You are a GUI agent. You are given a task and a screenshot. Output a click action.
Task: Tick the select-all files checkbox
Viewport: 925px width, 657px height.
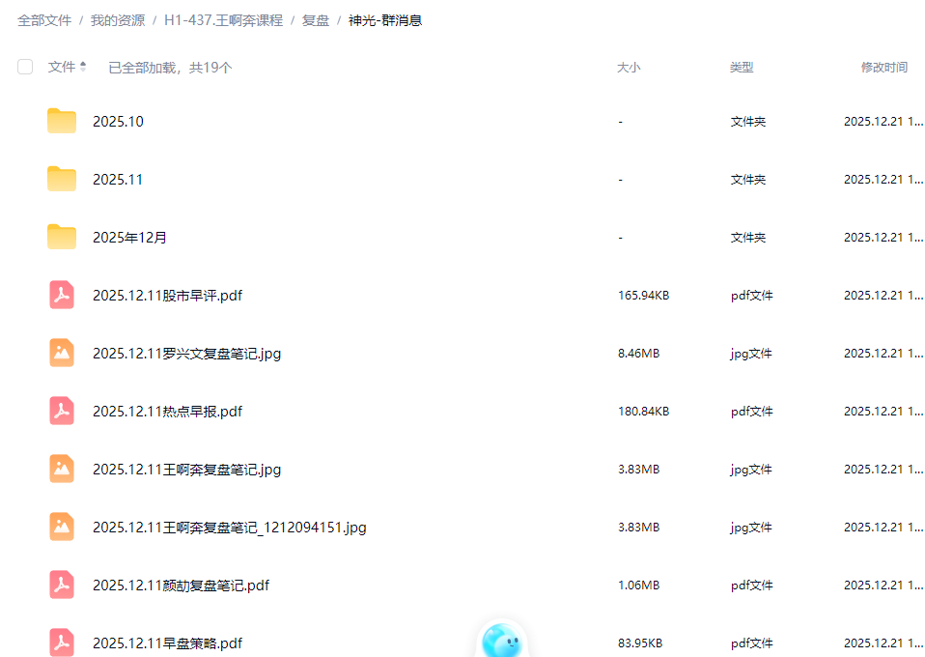tap(24, 67)
